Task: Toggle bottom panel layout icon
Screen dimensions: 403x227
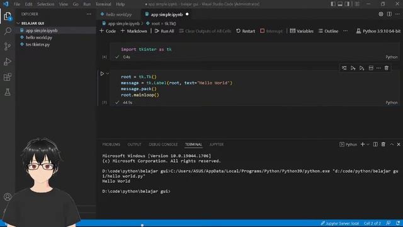Action: 340,4
